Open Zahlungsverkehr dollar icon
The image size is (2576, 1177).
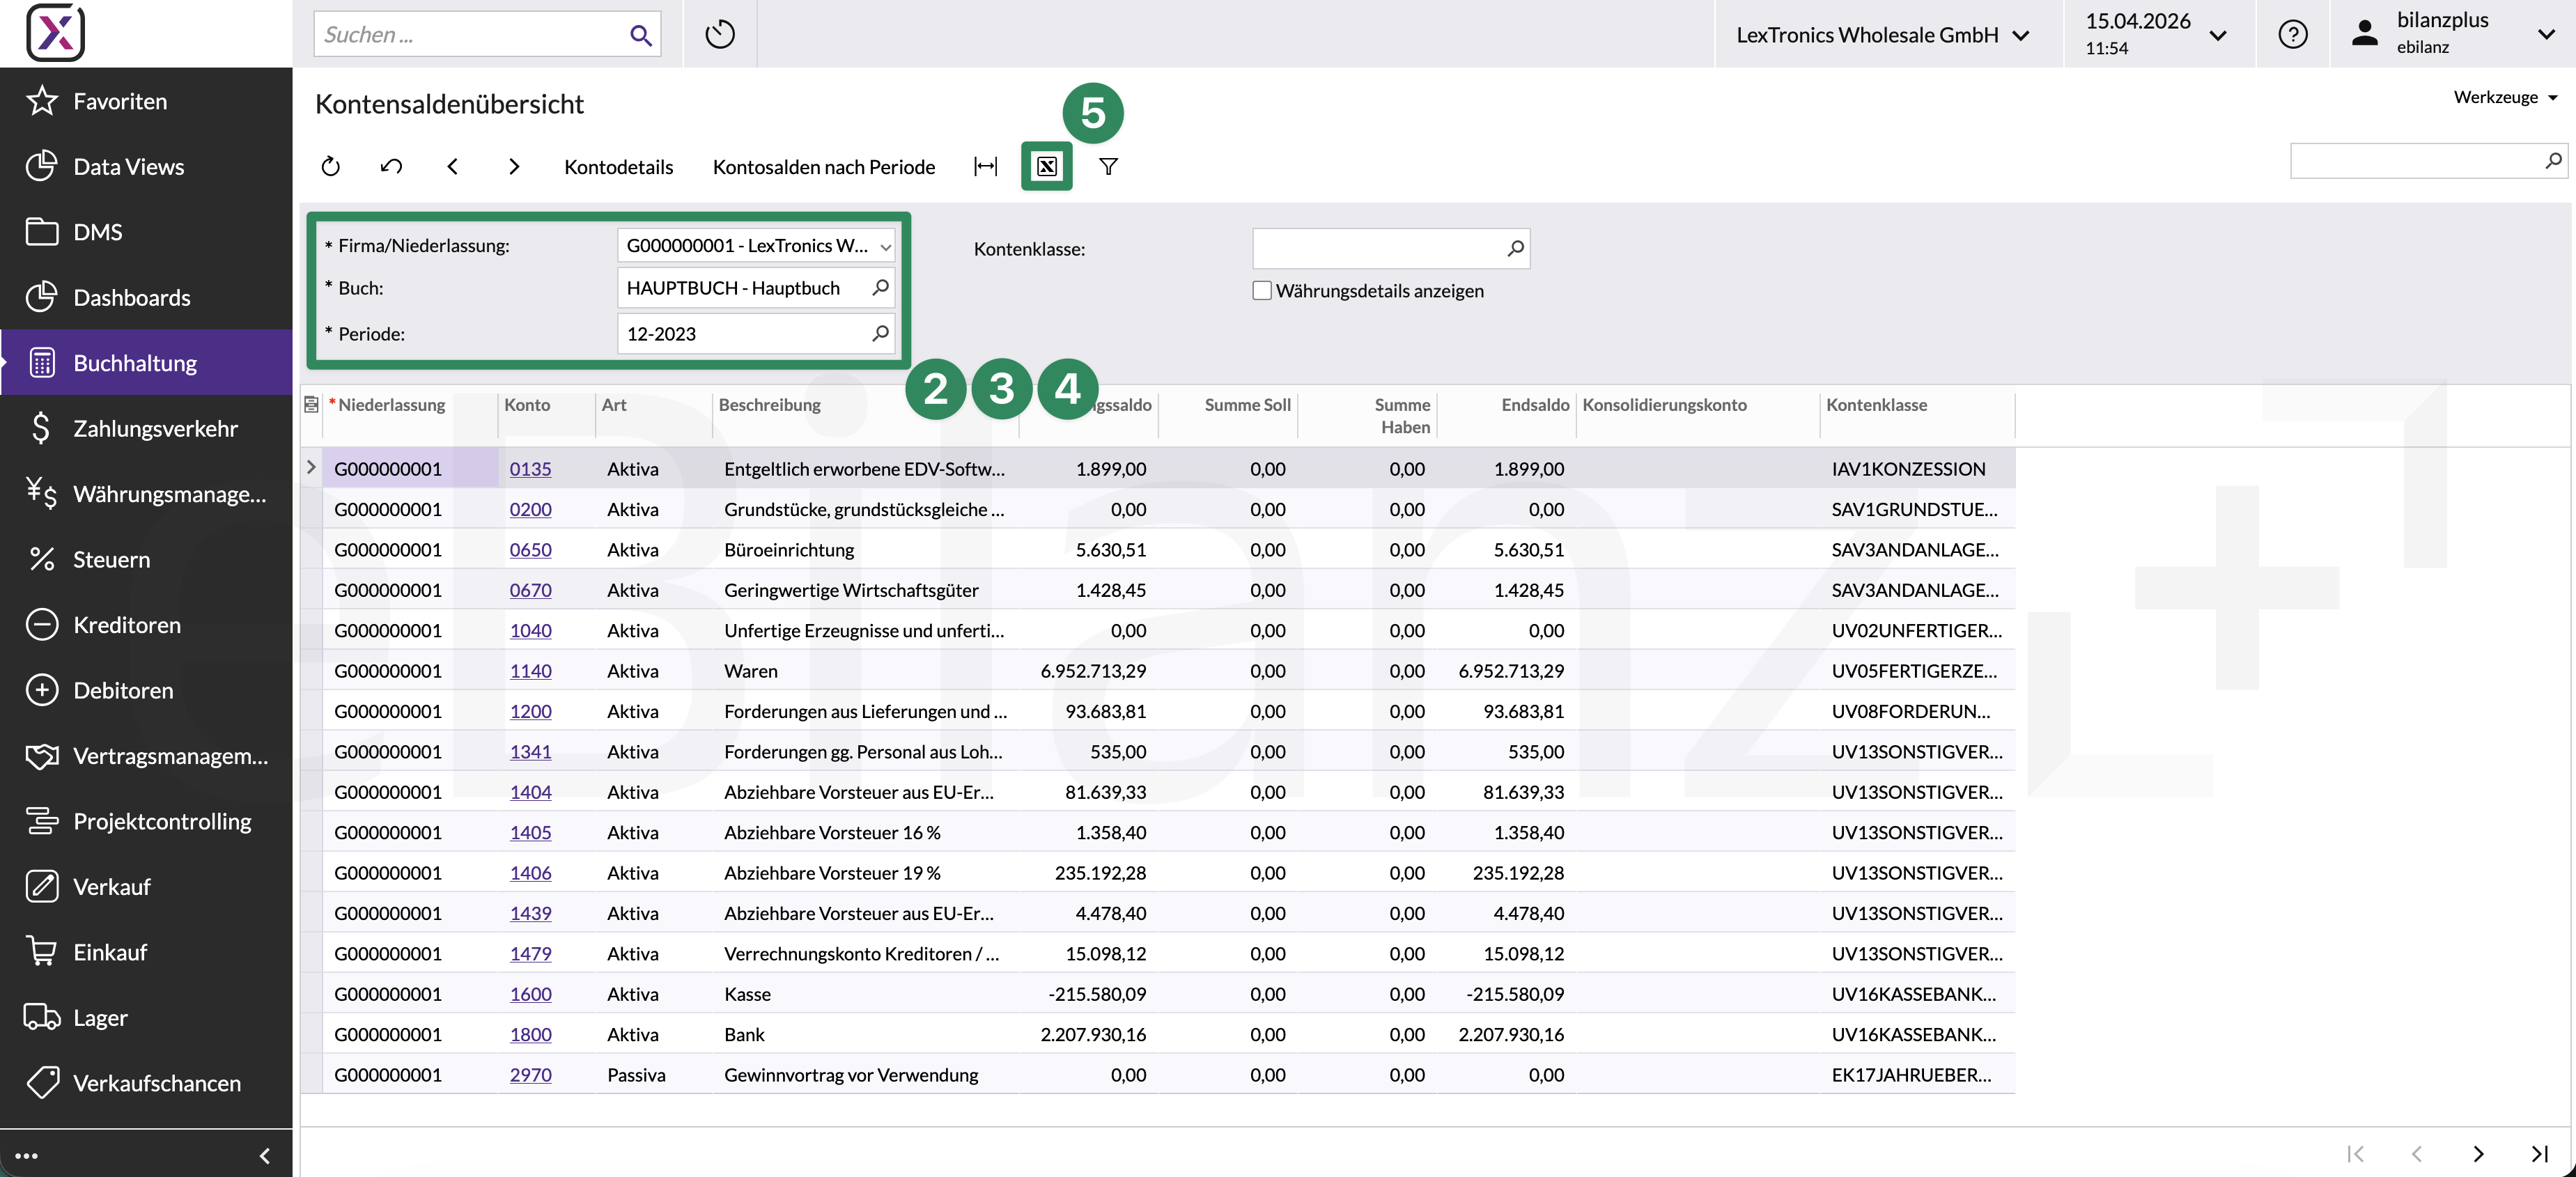(x=42, y=428)
